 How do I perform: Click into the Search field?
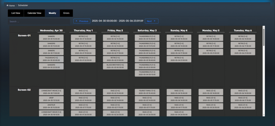point(39,21)
